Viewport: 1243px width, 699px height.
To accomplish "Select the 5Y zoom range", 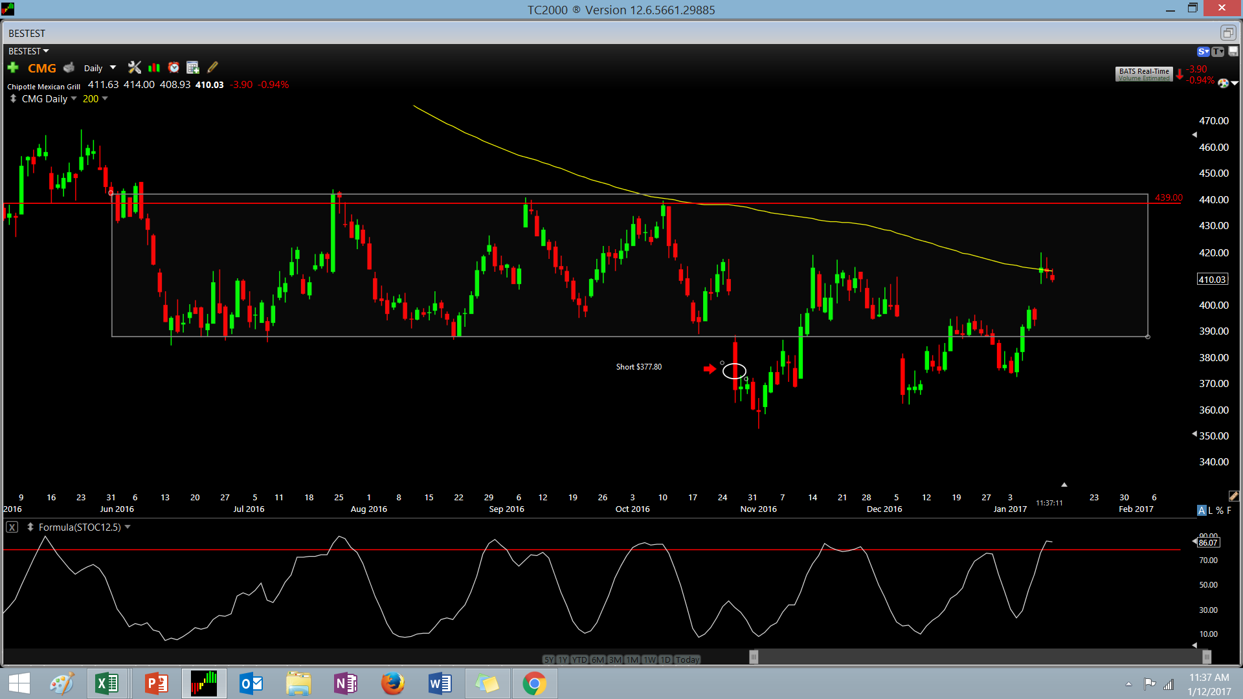I will pyautogui.click(x=549, y=660).
